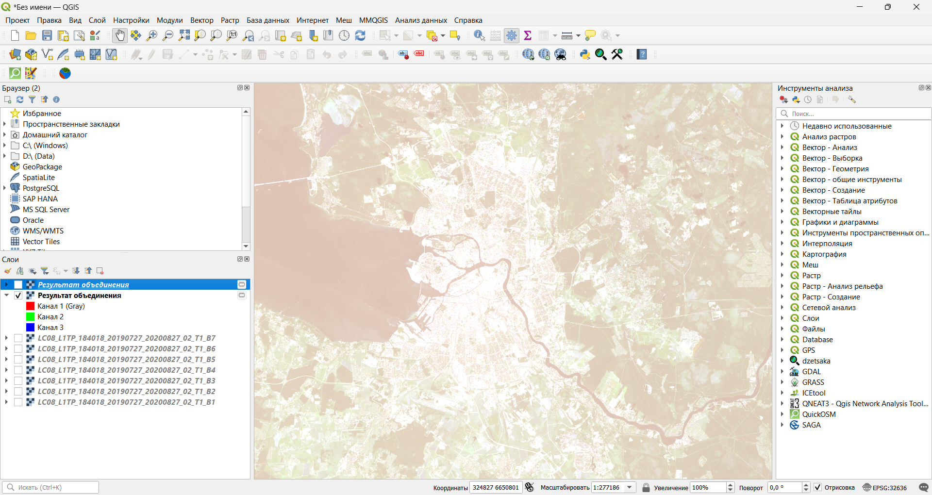The image size is (932, 495).
Task: Click the Zoom In magnifier tool
Action: pos(152,35)
